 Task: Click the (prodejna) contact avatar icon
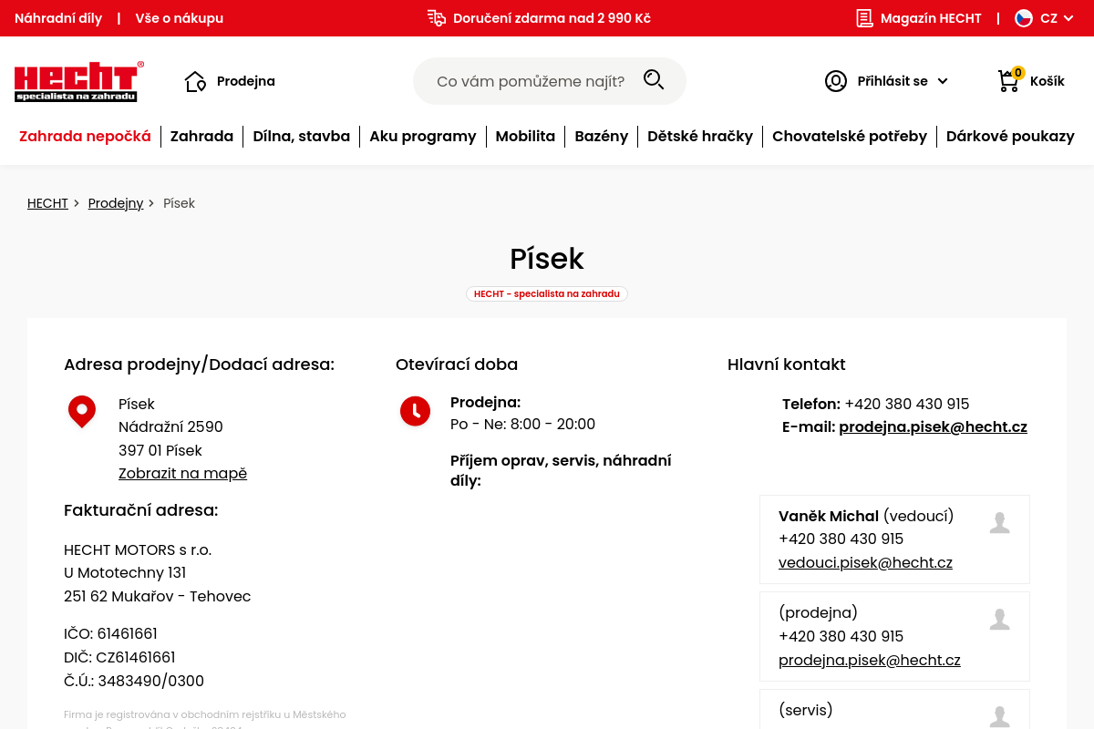1000,620
